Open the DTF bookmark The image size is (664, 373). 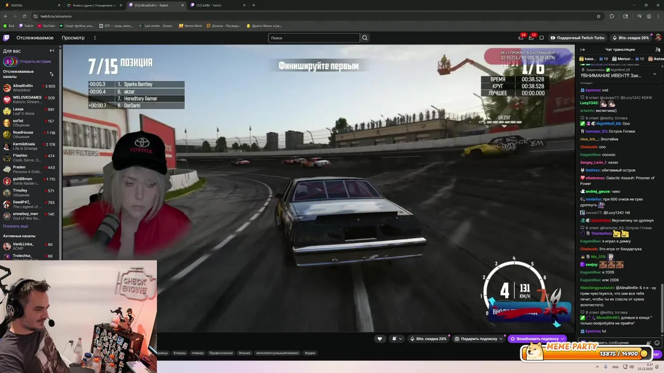(116, 25)
